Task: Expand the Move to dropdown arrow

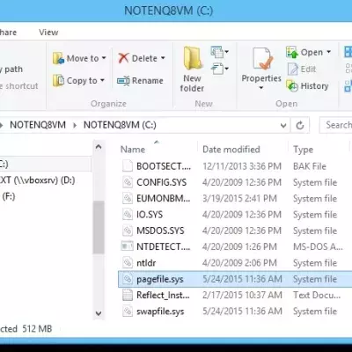Action: click(x=104, y=58)
